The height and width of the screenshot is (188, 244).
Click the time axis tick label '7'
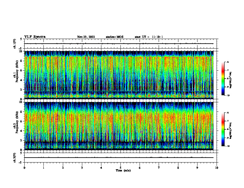coord(159,168)
